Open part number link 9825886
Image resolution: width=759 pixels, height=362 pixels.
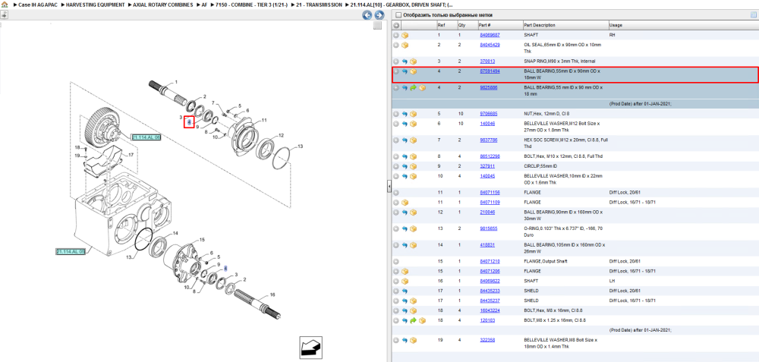tap(488, 88)
